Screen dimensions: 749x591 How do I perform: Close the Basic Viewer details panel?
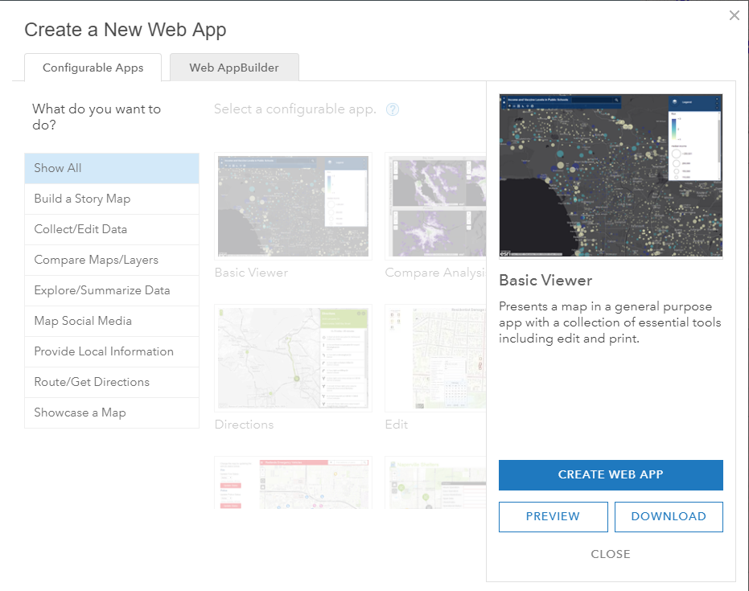pyautogui.click(x=611, y=554)
